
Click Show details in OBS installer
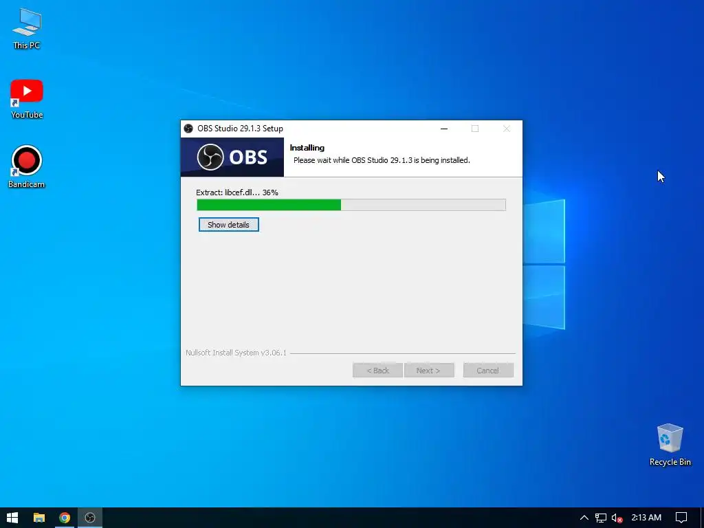228,225
